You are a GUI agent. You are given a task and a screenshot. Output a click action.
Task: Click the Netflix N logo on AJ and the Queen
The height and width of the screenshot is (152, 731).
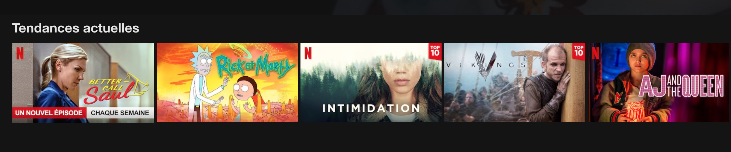(x=596, y=53)
